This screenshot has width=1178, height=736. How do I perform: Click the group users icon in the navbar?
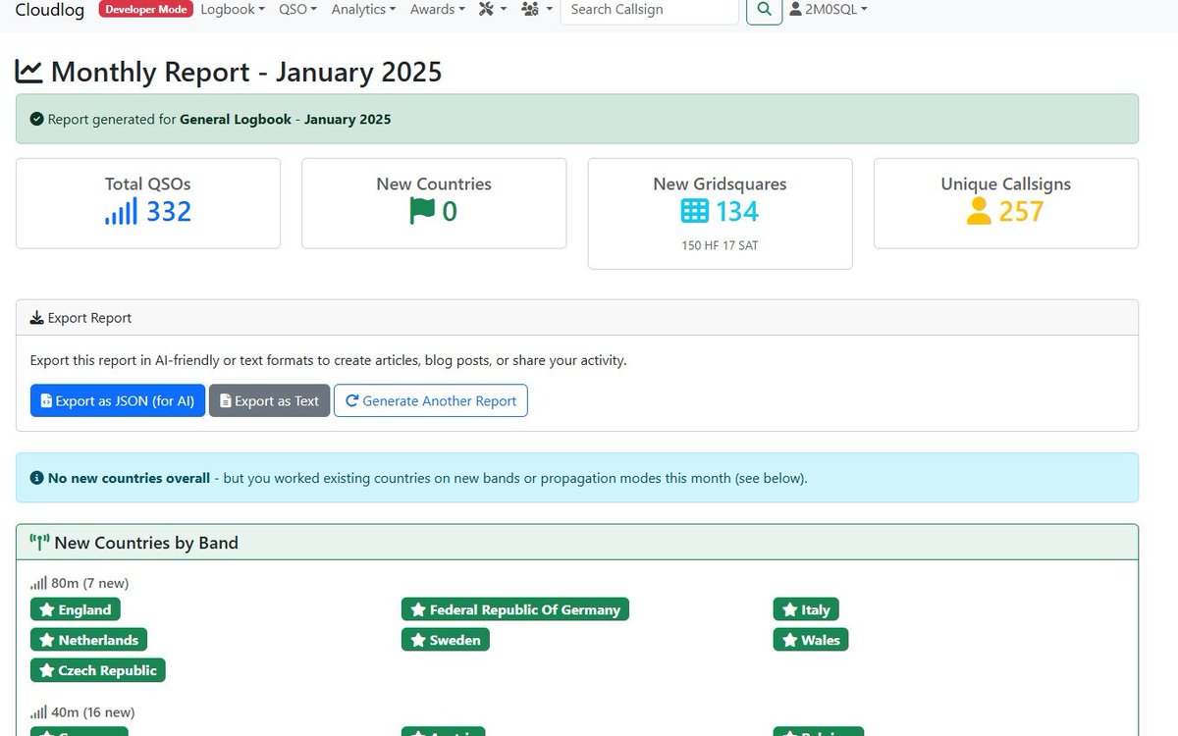pos(531,9)
